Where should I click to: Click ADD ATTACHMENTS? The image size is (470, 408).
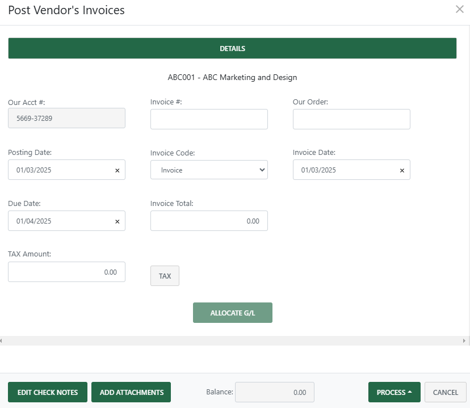(131, 392)
